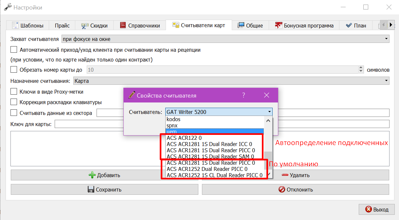The image size is (399, 220).
Task: Click the gift icon of Бонусная программа tab
Action: [279, 25]
